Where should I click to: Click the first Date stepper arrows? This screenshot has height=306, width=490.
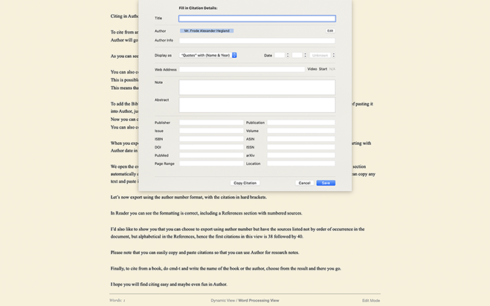click(x=287, y=55)
